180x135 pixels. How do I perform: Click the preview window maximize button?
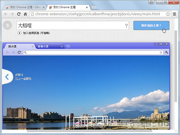pos(161,44)
